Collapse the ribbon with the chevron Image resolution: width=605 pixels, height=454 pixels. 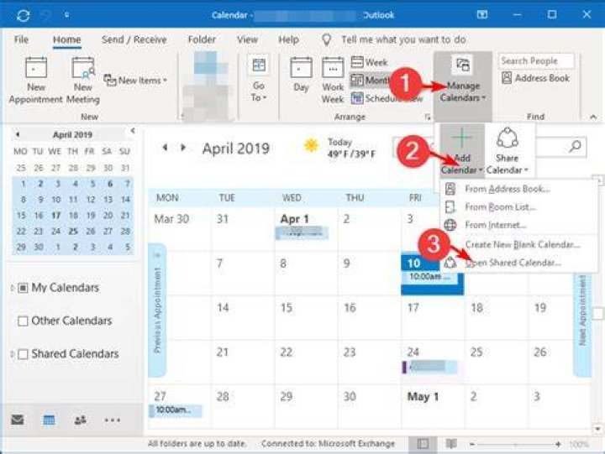(x=593, y=117)
